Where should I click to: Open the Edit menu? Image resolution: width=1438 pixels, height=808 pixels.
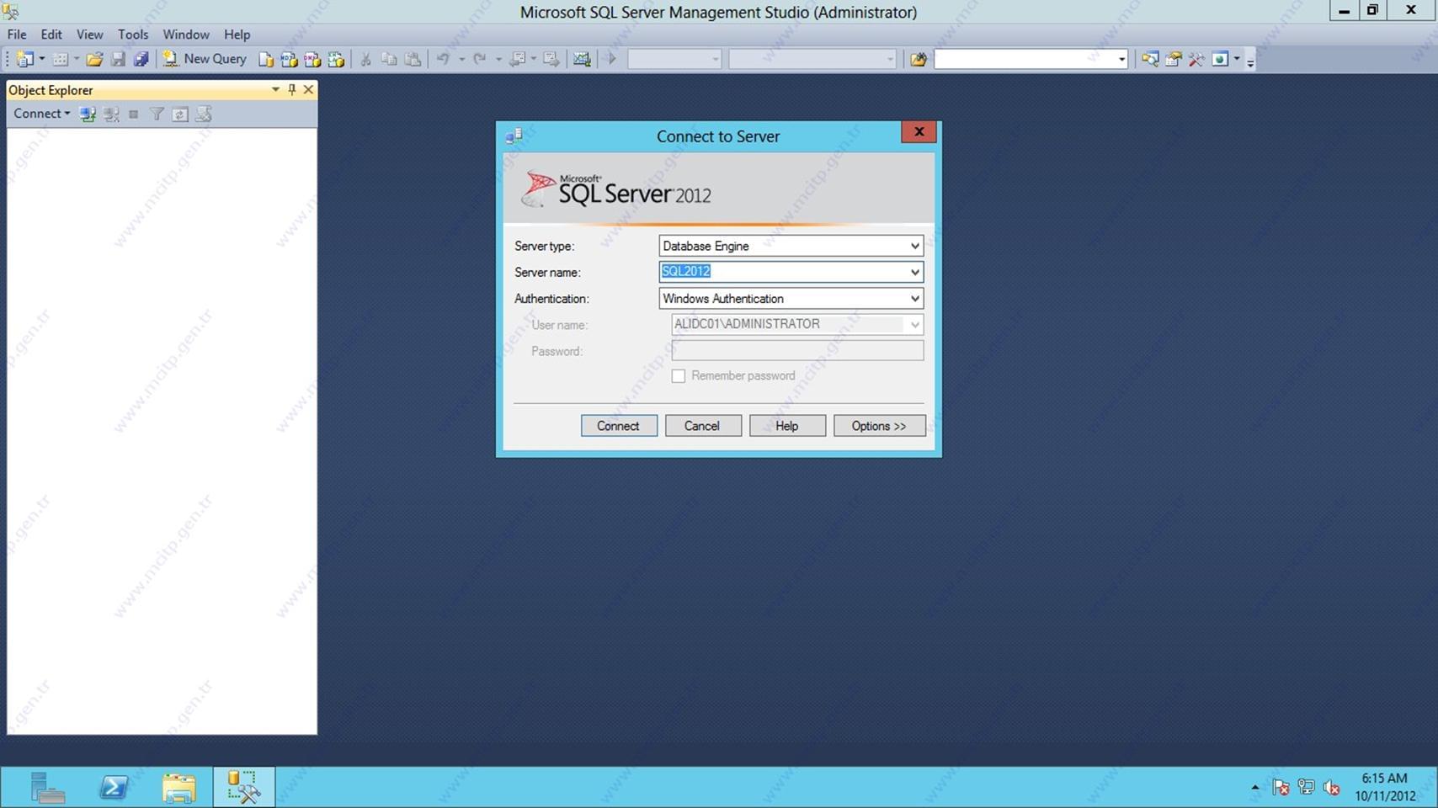(x=51, y=35)
